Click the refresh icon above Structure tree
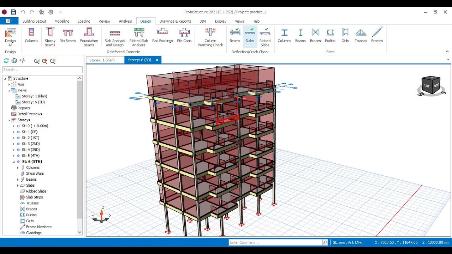Image resolution: width=452 pixels, height=254 pixels. 6,61
